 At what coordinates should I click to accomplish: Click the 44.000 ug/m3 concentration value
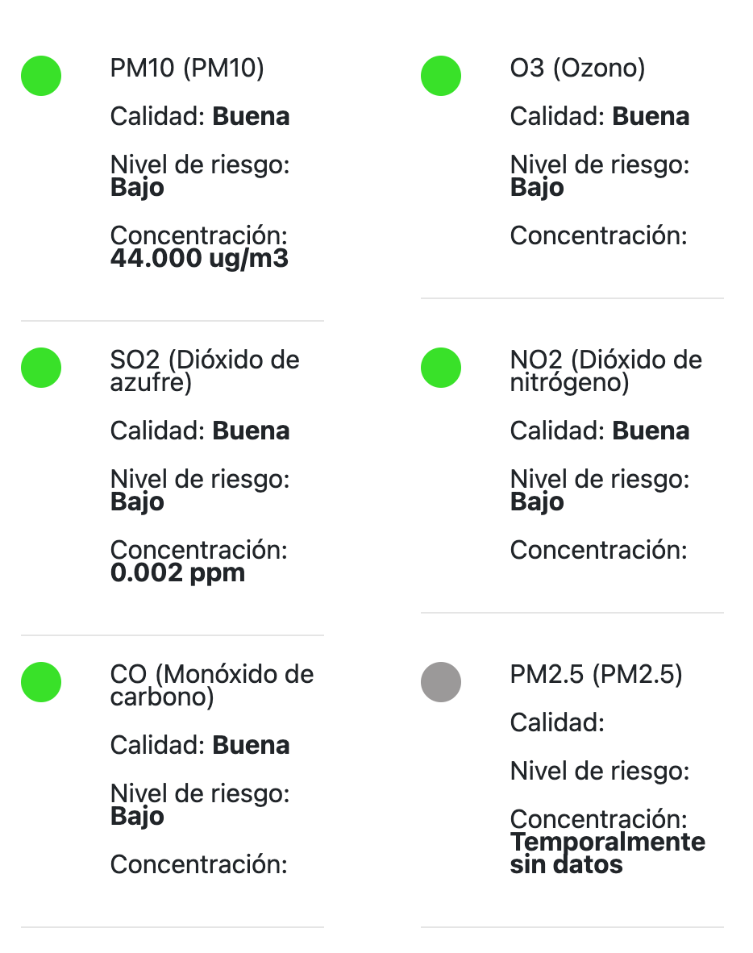click(x=199, y=259)
